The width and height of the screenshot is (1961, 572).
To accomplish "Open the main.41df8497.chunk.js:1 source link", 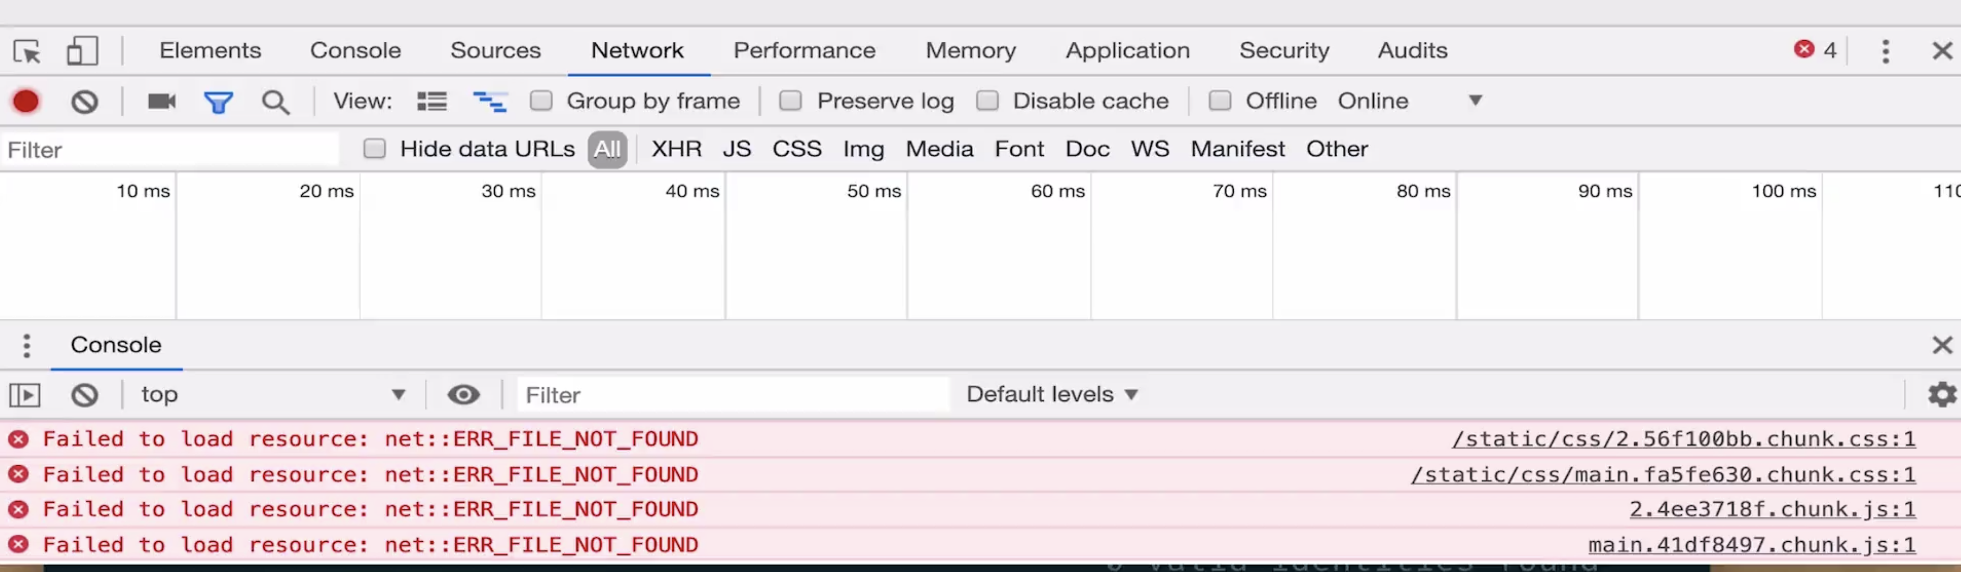I will 1751,544.
